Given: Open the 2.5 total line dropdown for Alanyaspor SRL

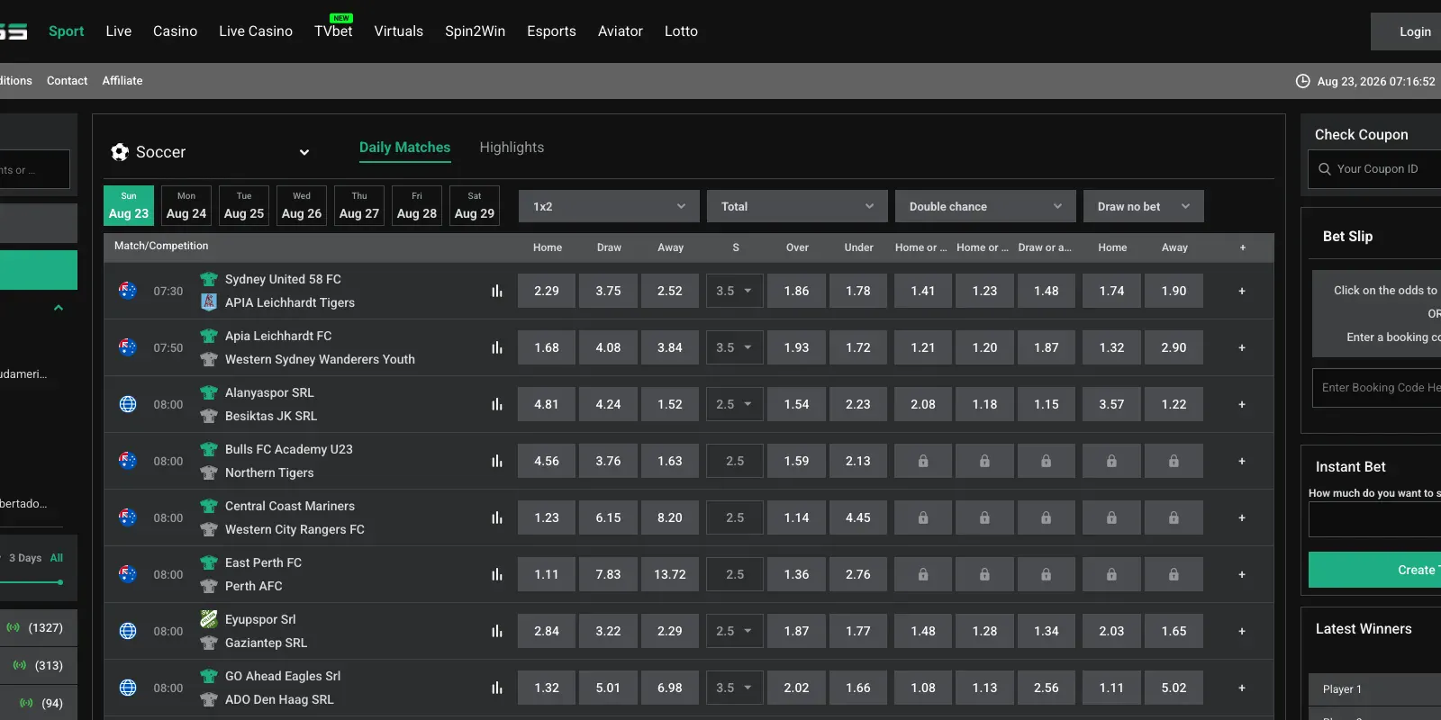Looking at the screenshot, I should [735, 404].
